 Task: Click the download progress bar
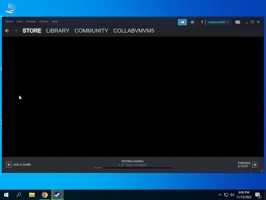click(133, 168)
